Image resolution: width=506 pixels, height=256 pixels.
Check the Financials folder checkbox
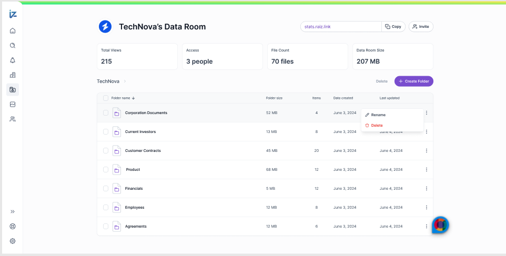(106, 189)
